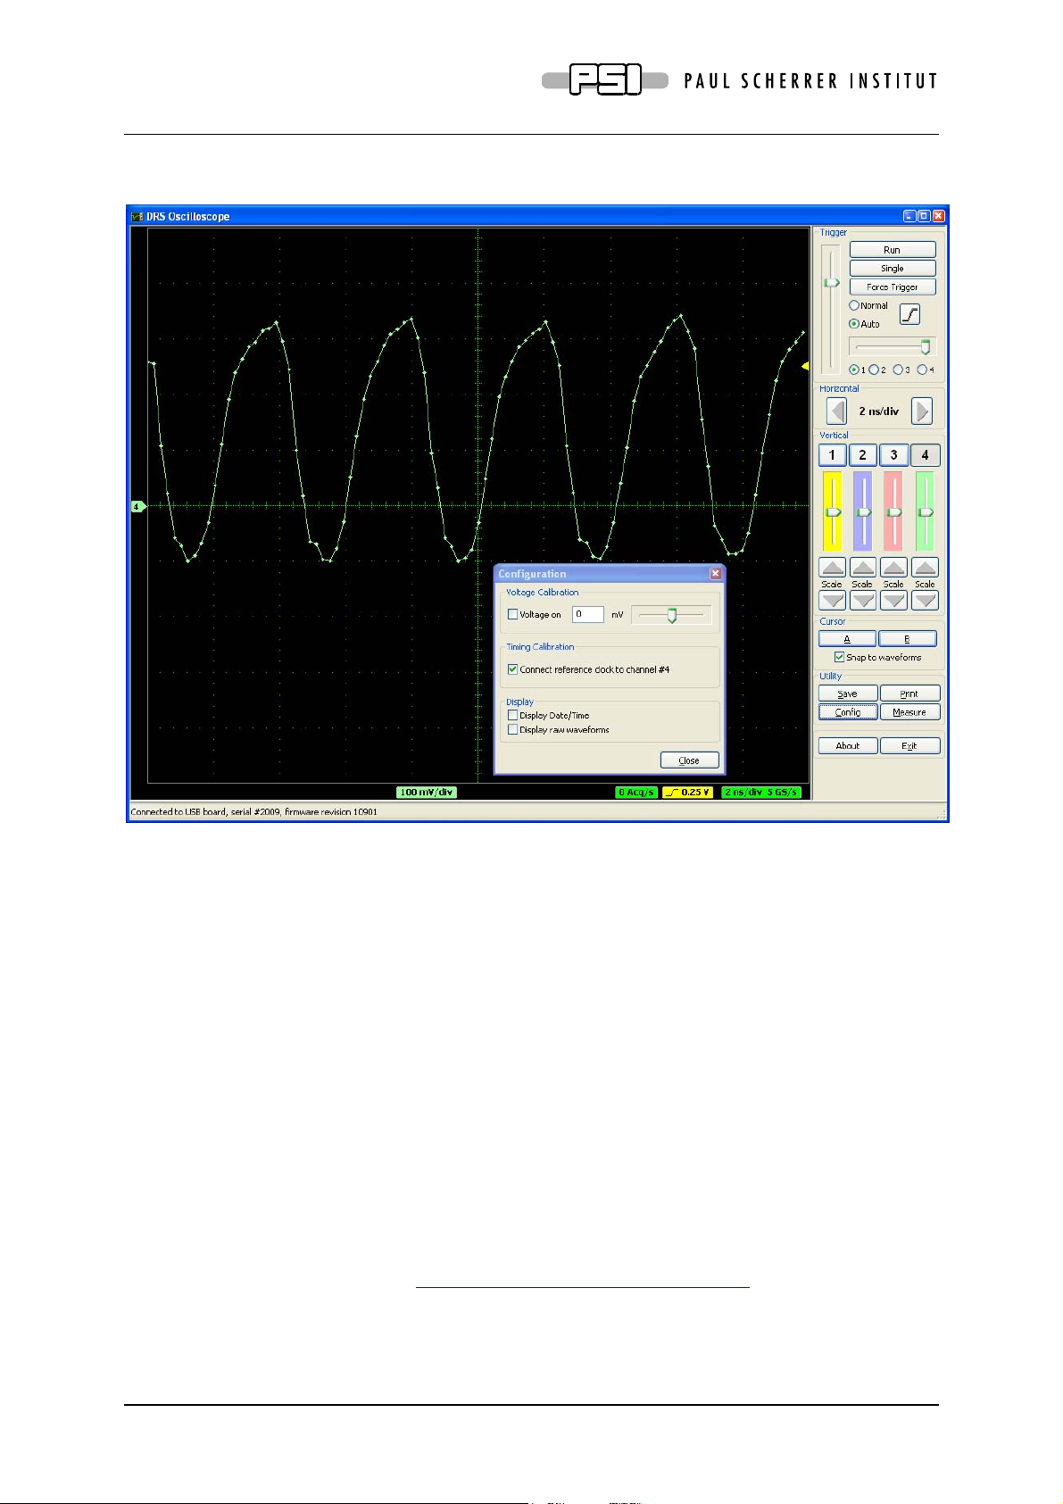The image size is (1063, 1504).
Task: Click the voltage calibration mV input field
Action: [x=587, y=614]
